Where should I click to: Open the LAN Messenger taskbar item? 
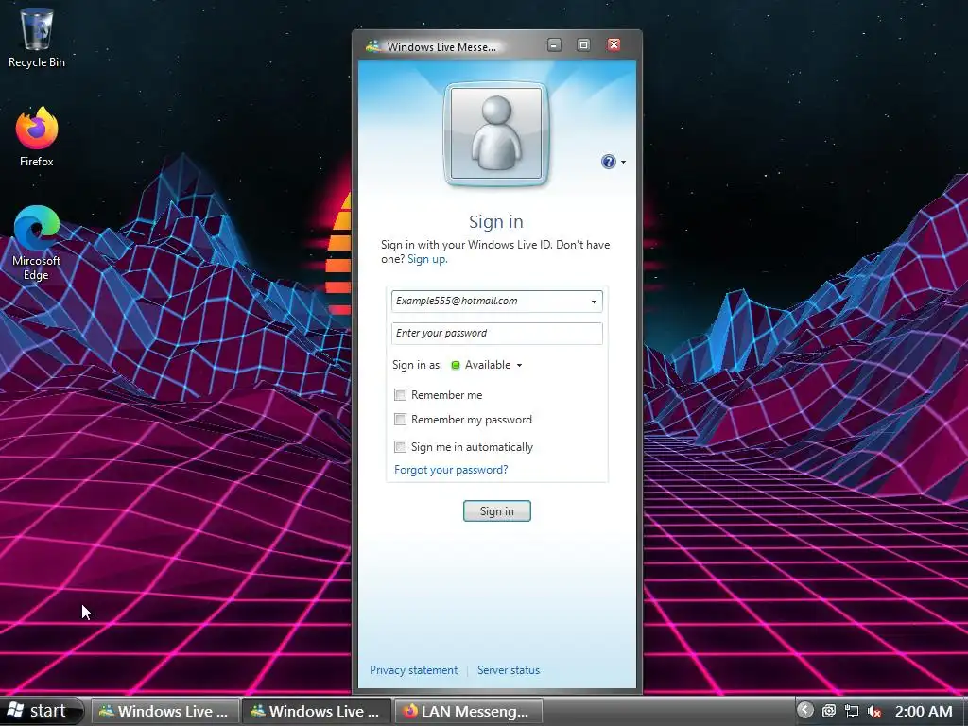[467, 711]
